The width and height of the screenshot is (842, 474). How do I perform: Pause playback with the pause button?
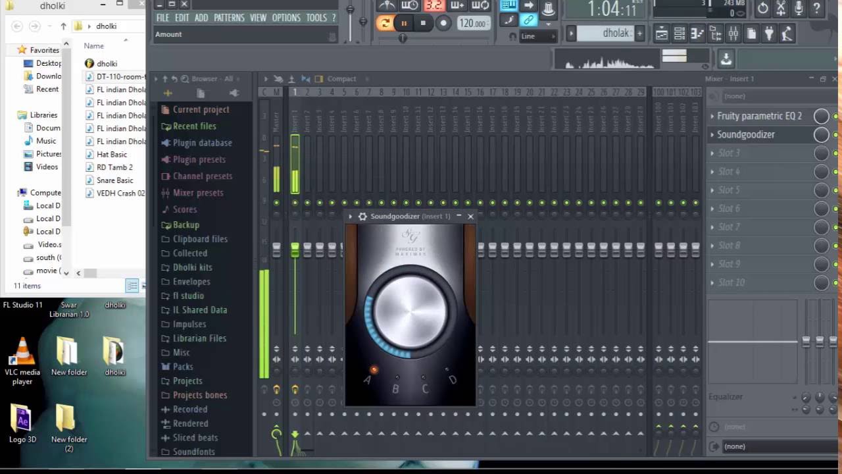pos(404,23)
